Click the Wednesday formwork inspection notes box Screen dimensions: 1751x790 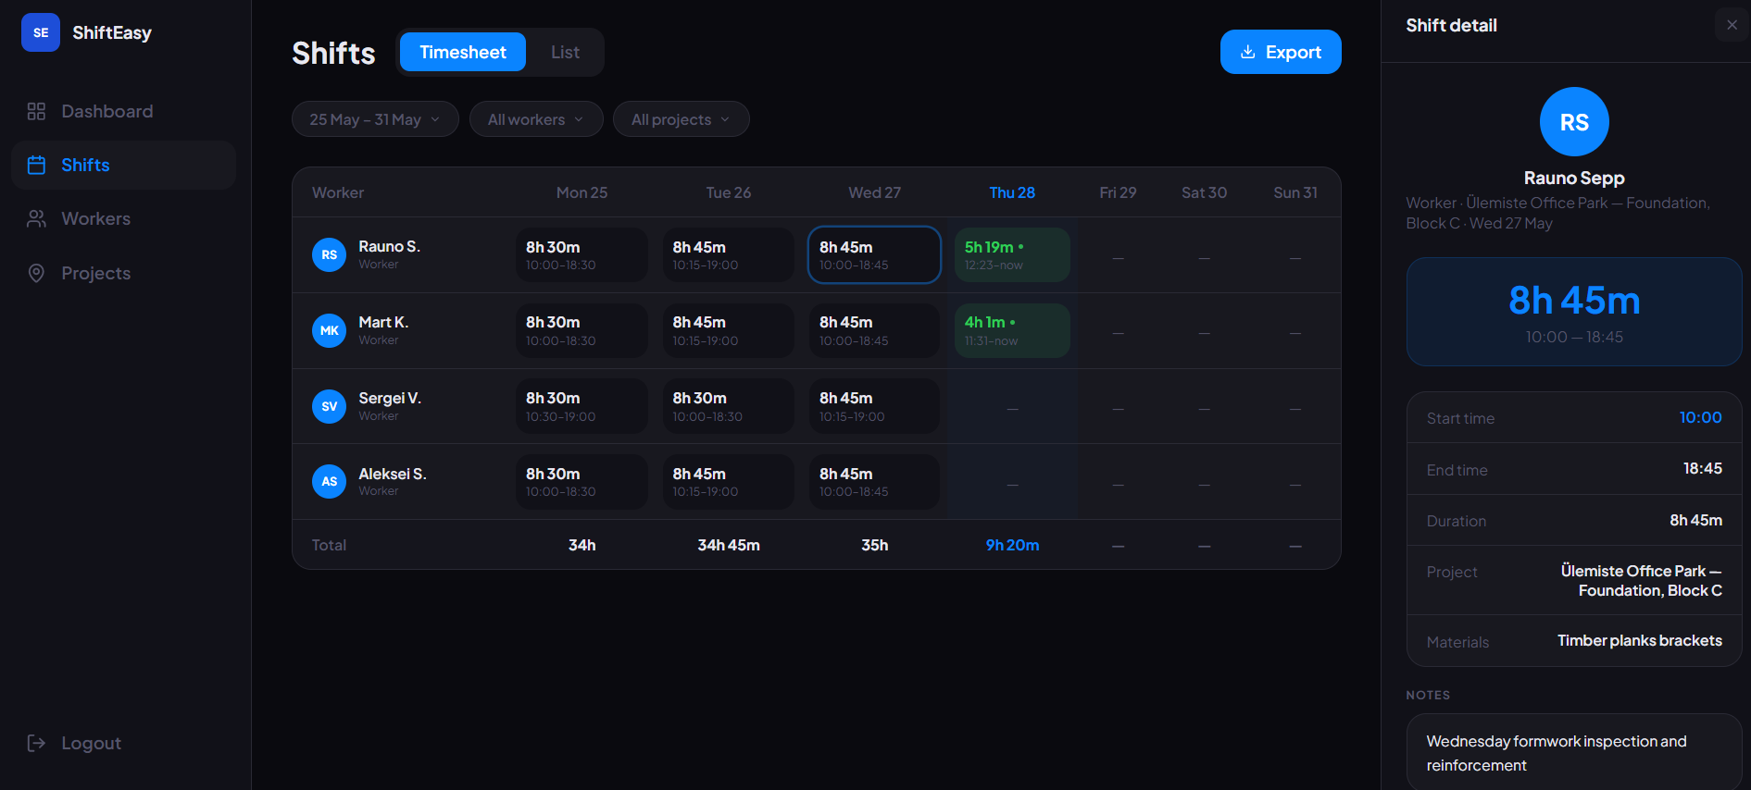(x=1574, y=752)
